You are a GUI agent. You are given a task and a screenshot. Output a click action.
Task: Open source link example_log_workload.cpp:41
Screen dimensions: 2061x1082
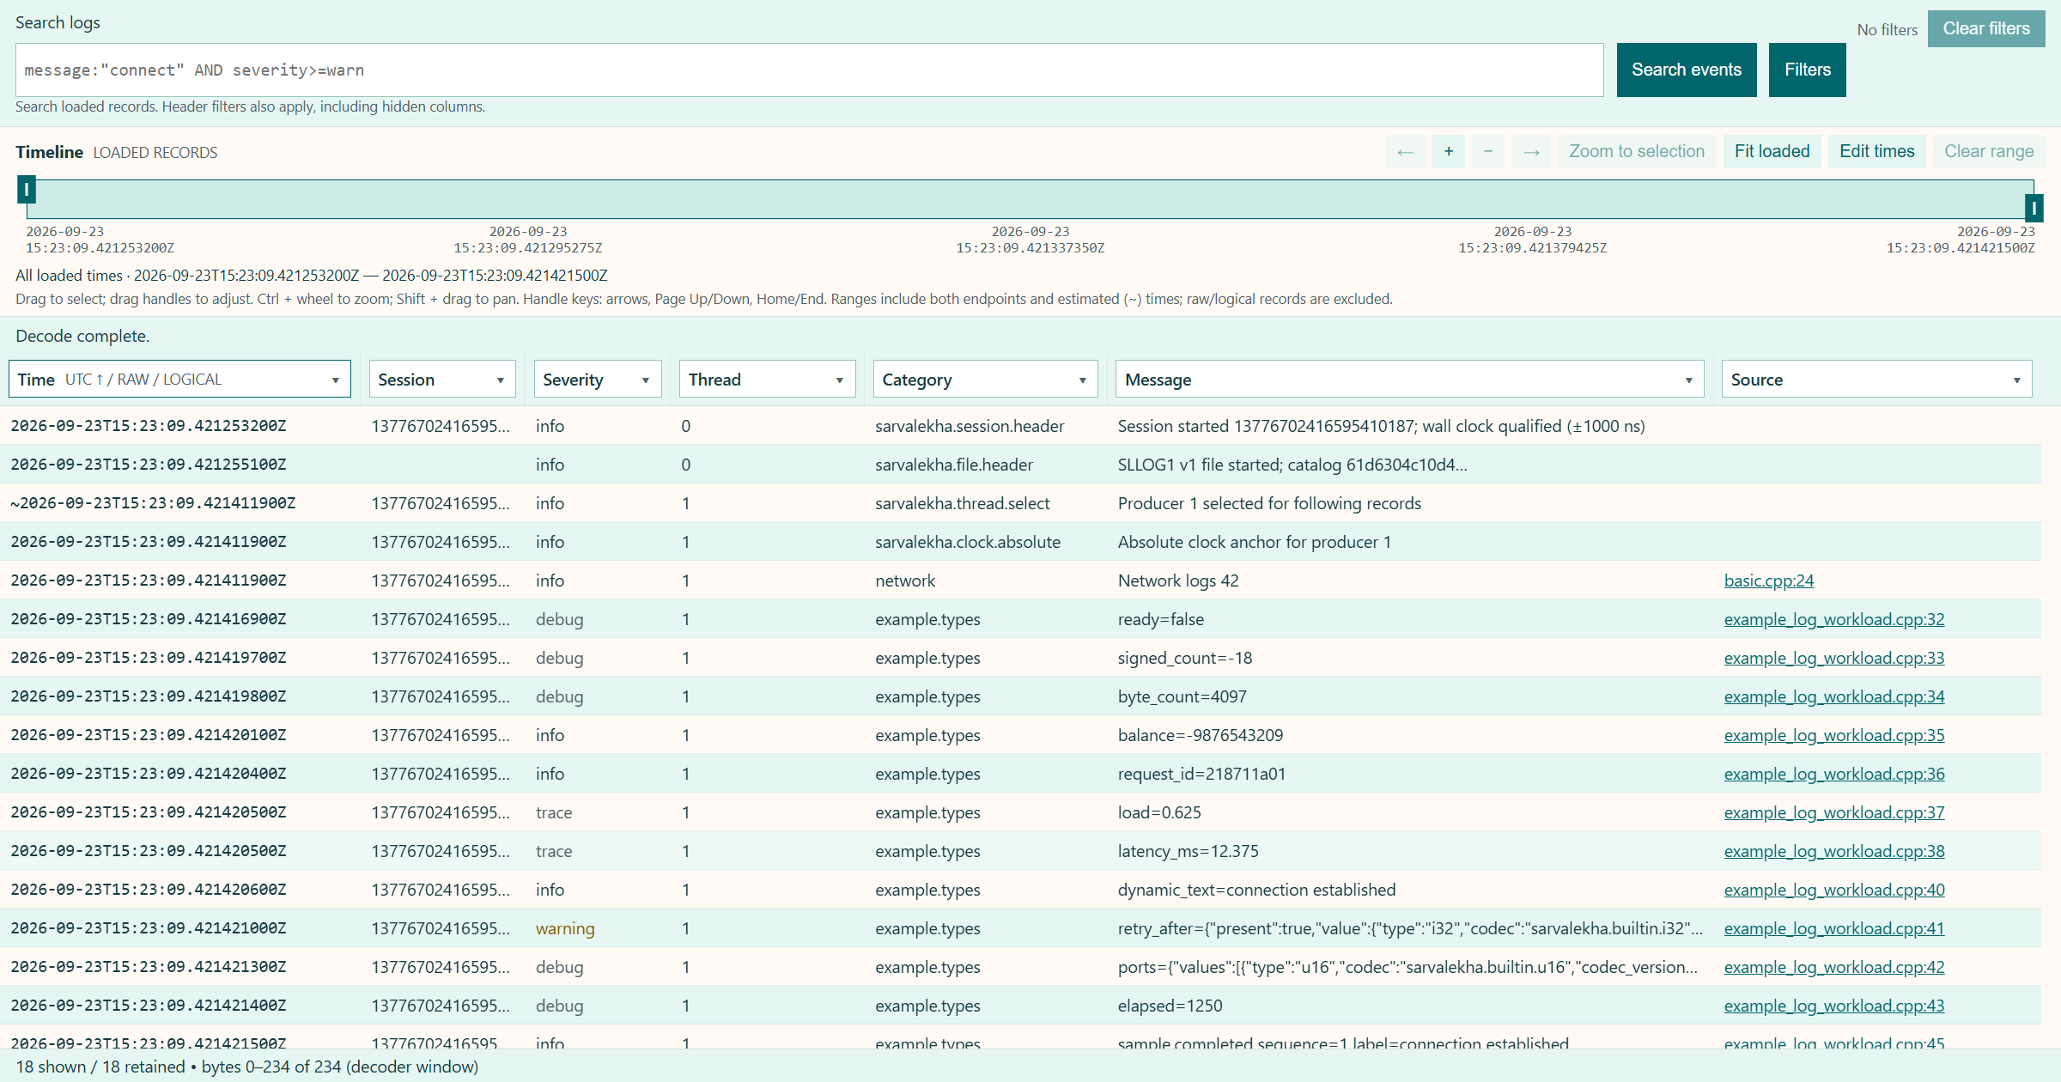click(1833, 928)
